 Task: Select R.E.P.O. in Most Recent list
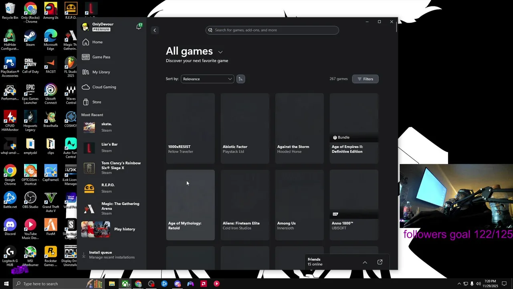tap(112, 188)
